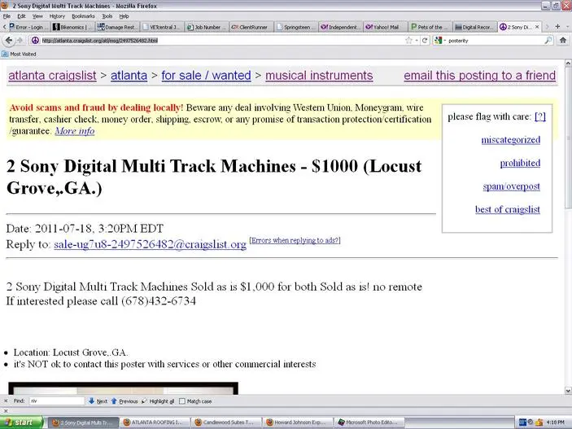Click the Previous find arrow
Image resolution: width=572 pixels, height=429 pixels.
(x=124, y=401)
